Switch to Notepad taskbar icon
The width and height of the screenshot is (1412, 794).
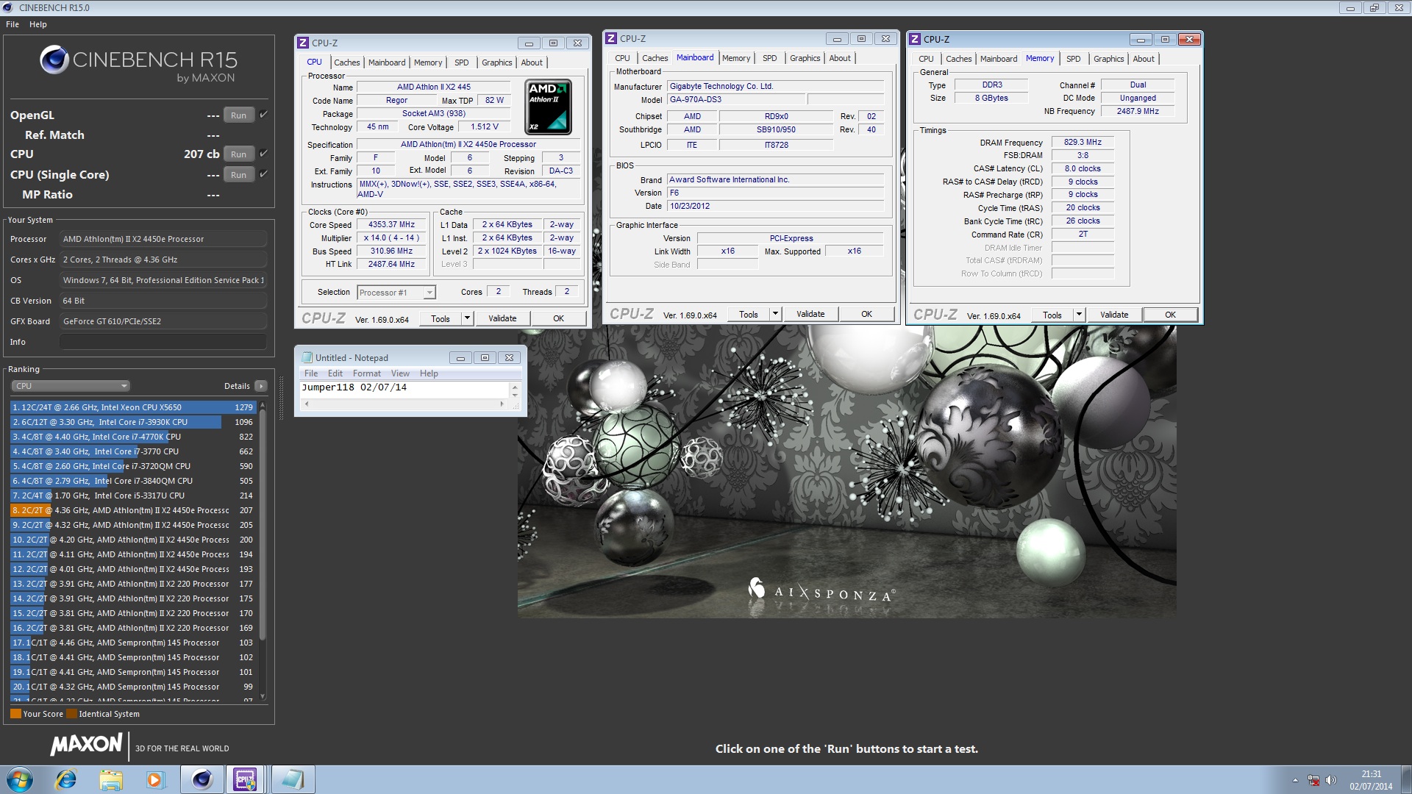tap(293, 779)
